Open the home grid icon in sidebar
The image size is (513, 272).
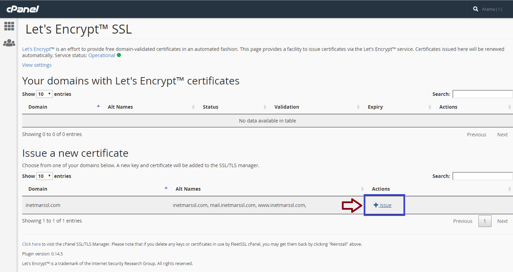[9, 26]
